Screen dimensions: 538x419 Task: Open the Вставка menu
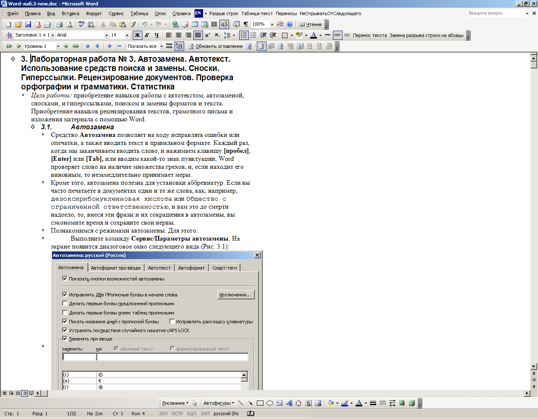point(71,13)
